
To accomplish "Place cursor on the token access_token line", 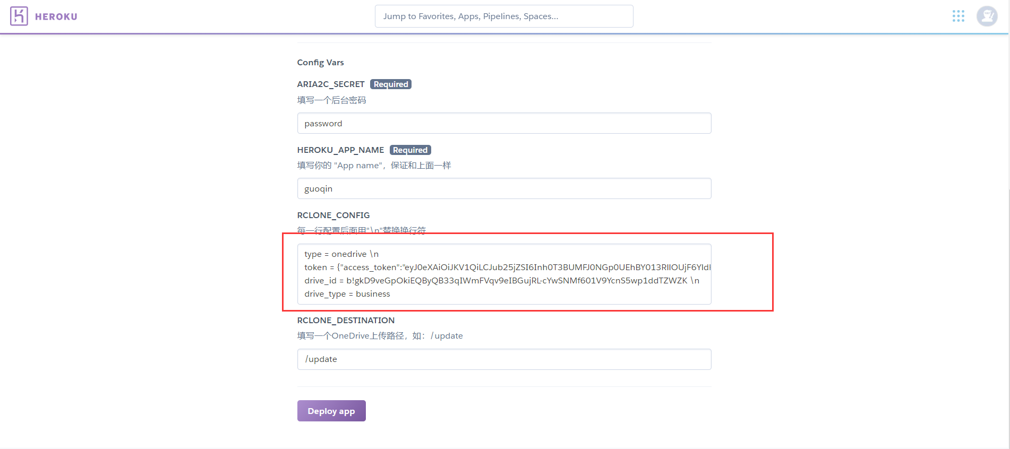I will (504, 267).
